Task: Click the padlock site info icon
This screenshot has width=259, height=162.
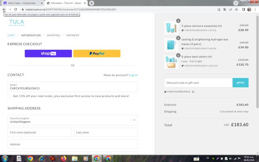Action: click(23, 10)
